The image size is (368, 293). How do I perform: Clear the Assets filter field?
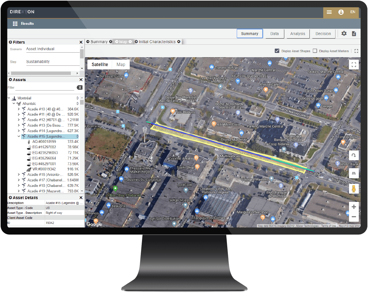point(79,87)
